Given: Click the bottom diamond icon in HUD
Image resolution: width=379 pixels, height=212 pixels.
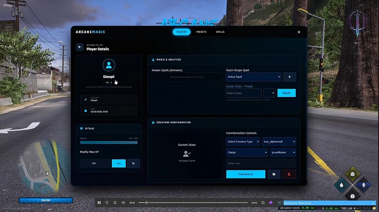Looking at the screenshot, I should click(353, 196).
